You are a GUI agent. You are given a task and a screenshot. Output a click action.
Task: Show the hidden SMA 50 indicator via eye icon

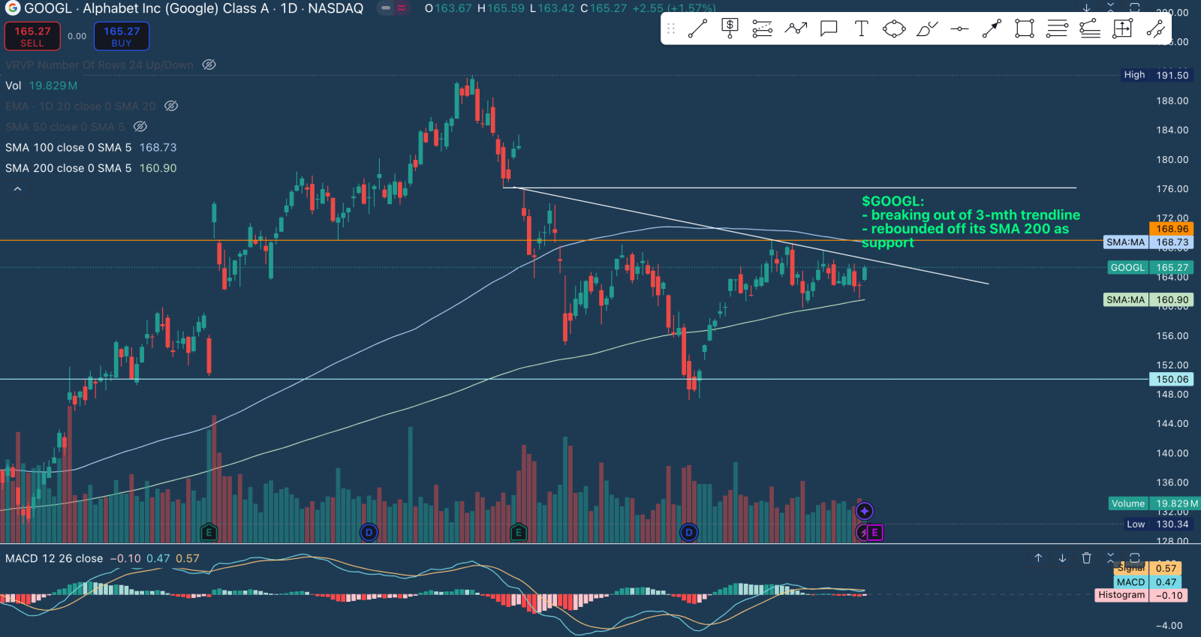140,127
